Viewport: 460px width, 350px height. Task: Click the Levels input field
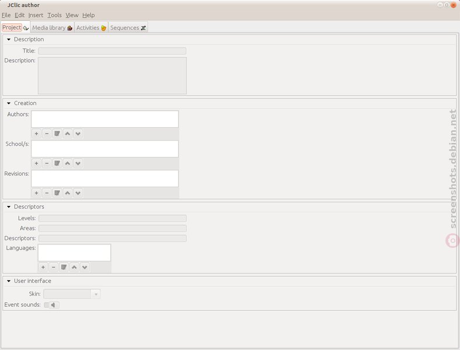coord(113,218)
